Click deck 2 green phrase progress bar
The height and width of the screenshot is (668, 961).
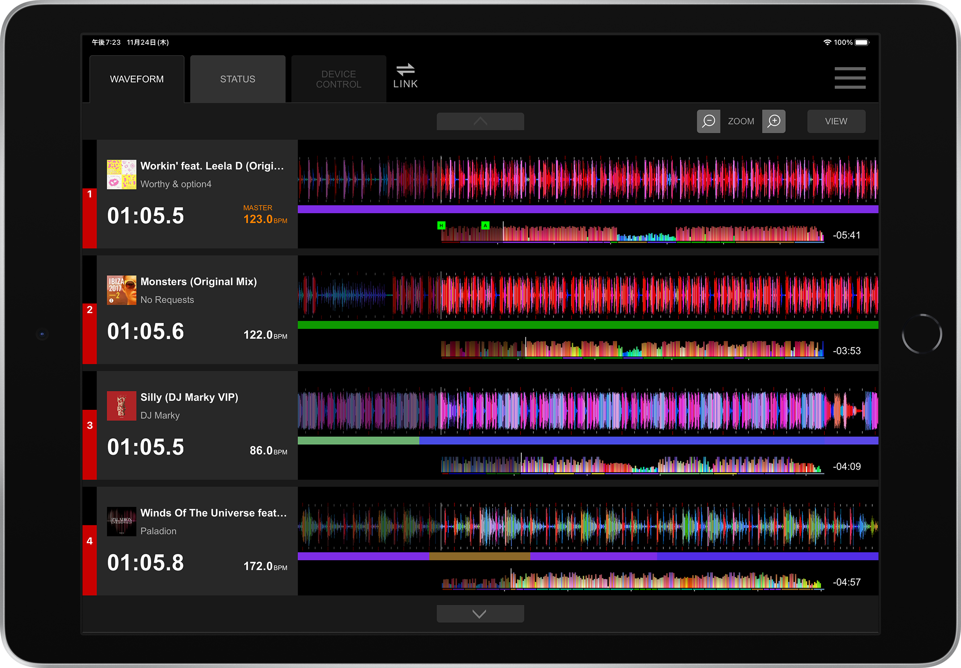coord(587,325)
